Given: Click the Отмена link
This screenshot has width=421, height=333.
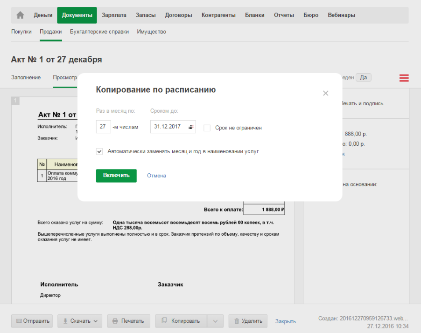Looking at the screenshot, I should [156, 176].
